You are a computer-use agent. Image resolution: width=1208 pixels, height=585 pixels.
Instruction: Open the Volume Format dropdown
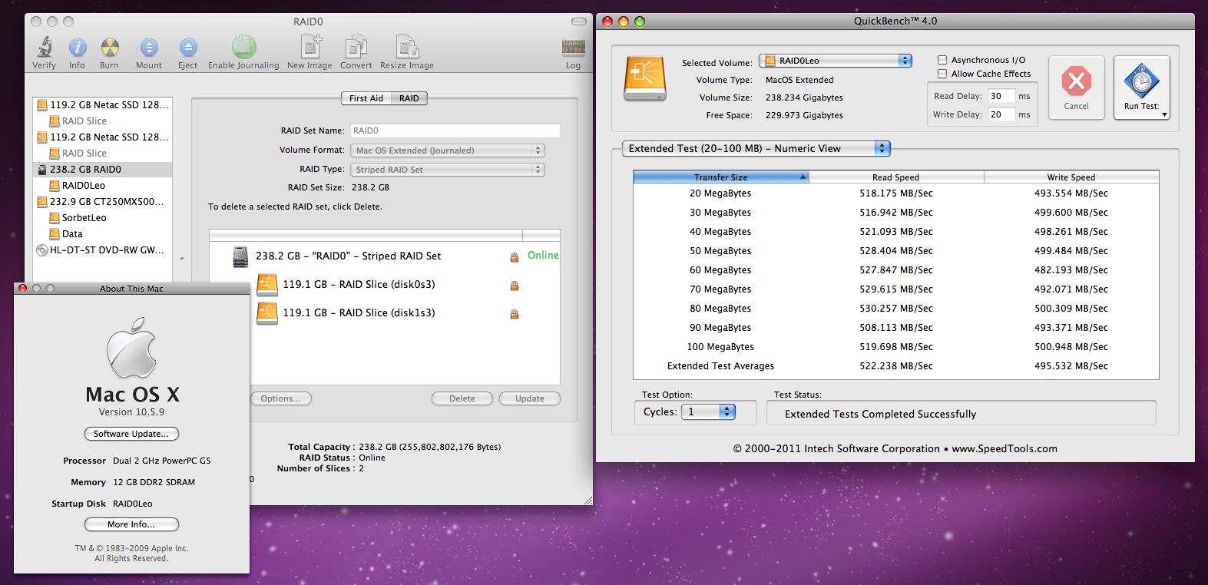[448, 150]
